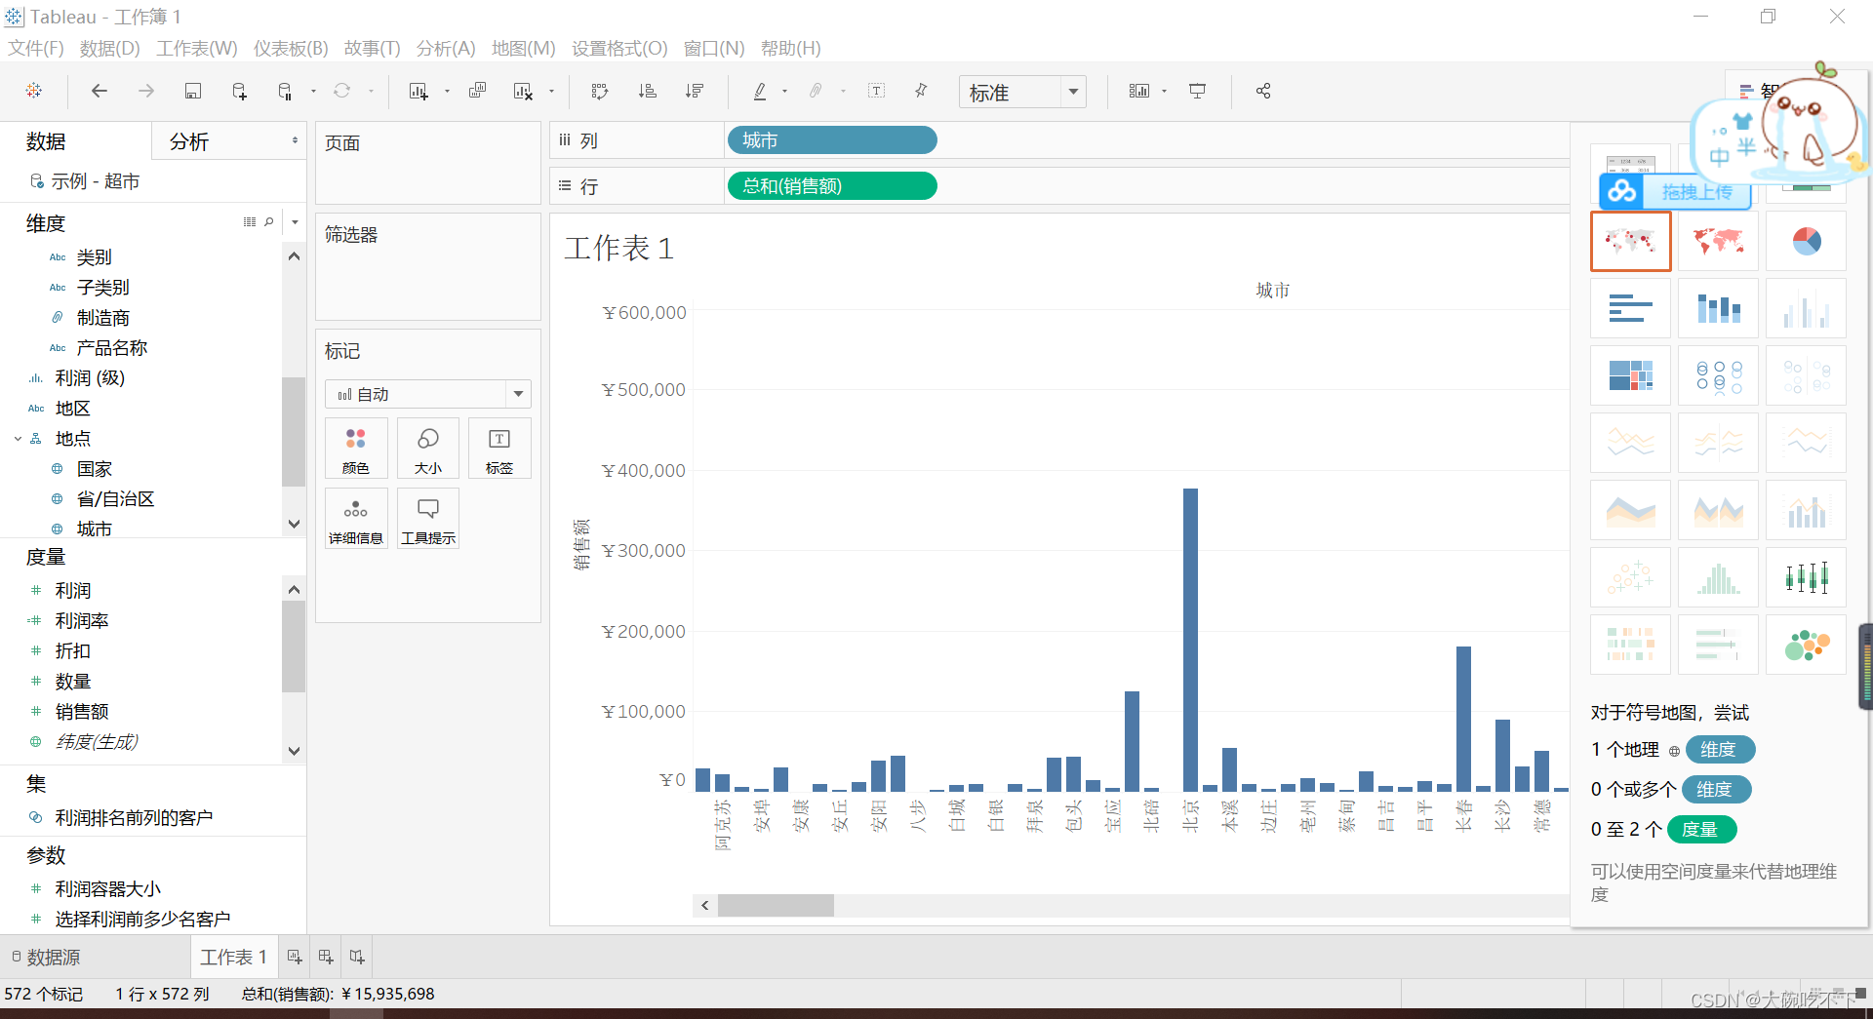Click the redo forward arrow
The width and height of the screenshot is (1873, 1019).
coord(145,91)
